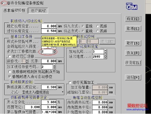Click the 恢复[R] restore button
Image resolution: width=151 pixels, height=114 pixels.
coord(133,53)
